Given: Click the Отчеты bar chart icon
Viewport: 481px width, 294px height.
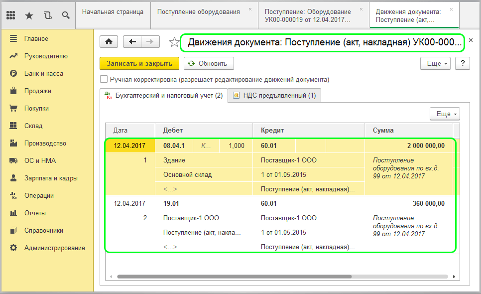Looking at the screenshot, I should [x=13, y=213].
